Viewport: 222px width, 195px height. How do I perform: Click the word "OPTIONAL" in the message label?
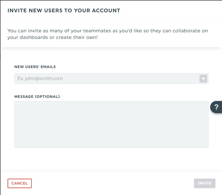pyautogui.click(x=47, y=97)
